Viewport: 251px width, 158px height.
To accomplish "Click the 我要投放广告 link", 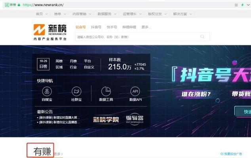I will [x=231, y=154].
